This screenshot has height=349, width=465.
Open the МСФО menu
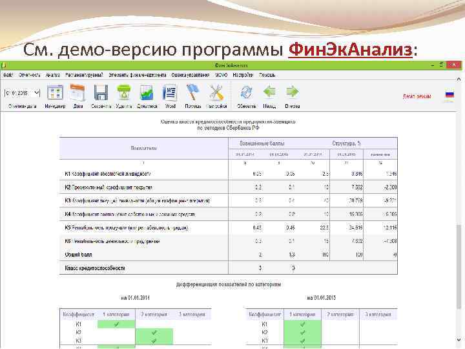[222, 75]
